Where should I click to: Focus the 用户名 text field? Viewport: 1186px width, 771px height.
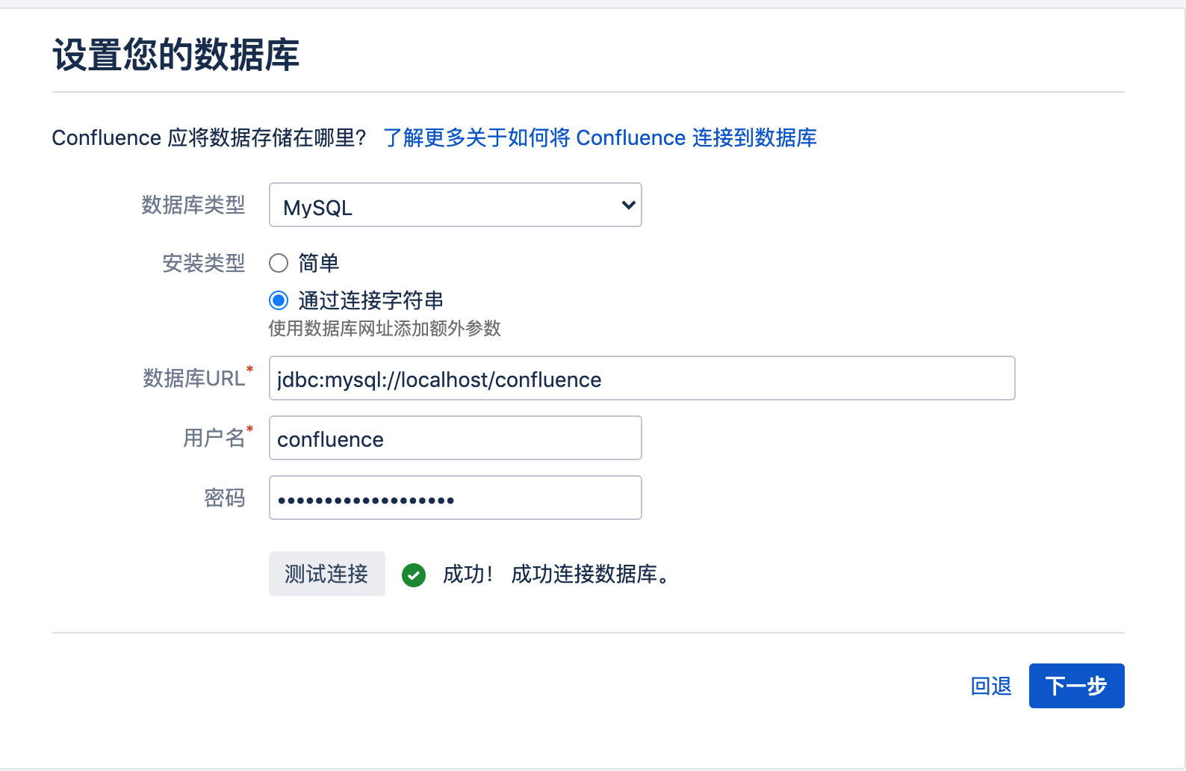pyautogui.click(x=455, y=439)
